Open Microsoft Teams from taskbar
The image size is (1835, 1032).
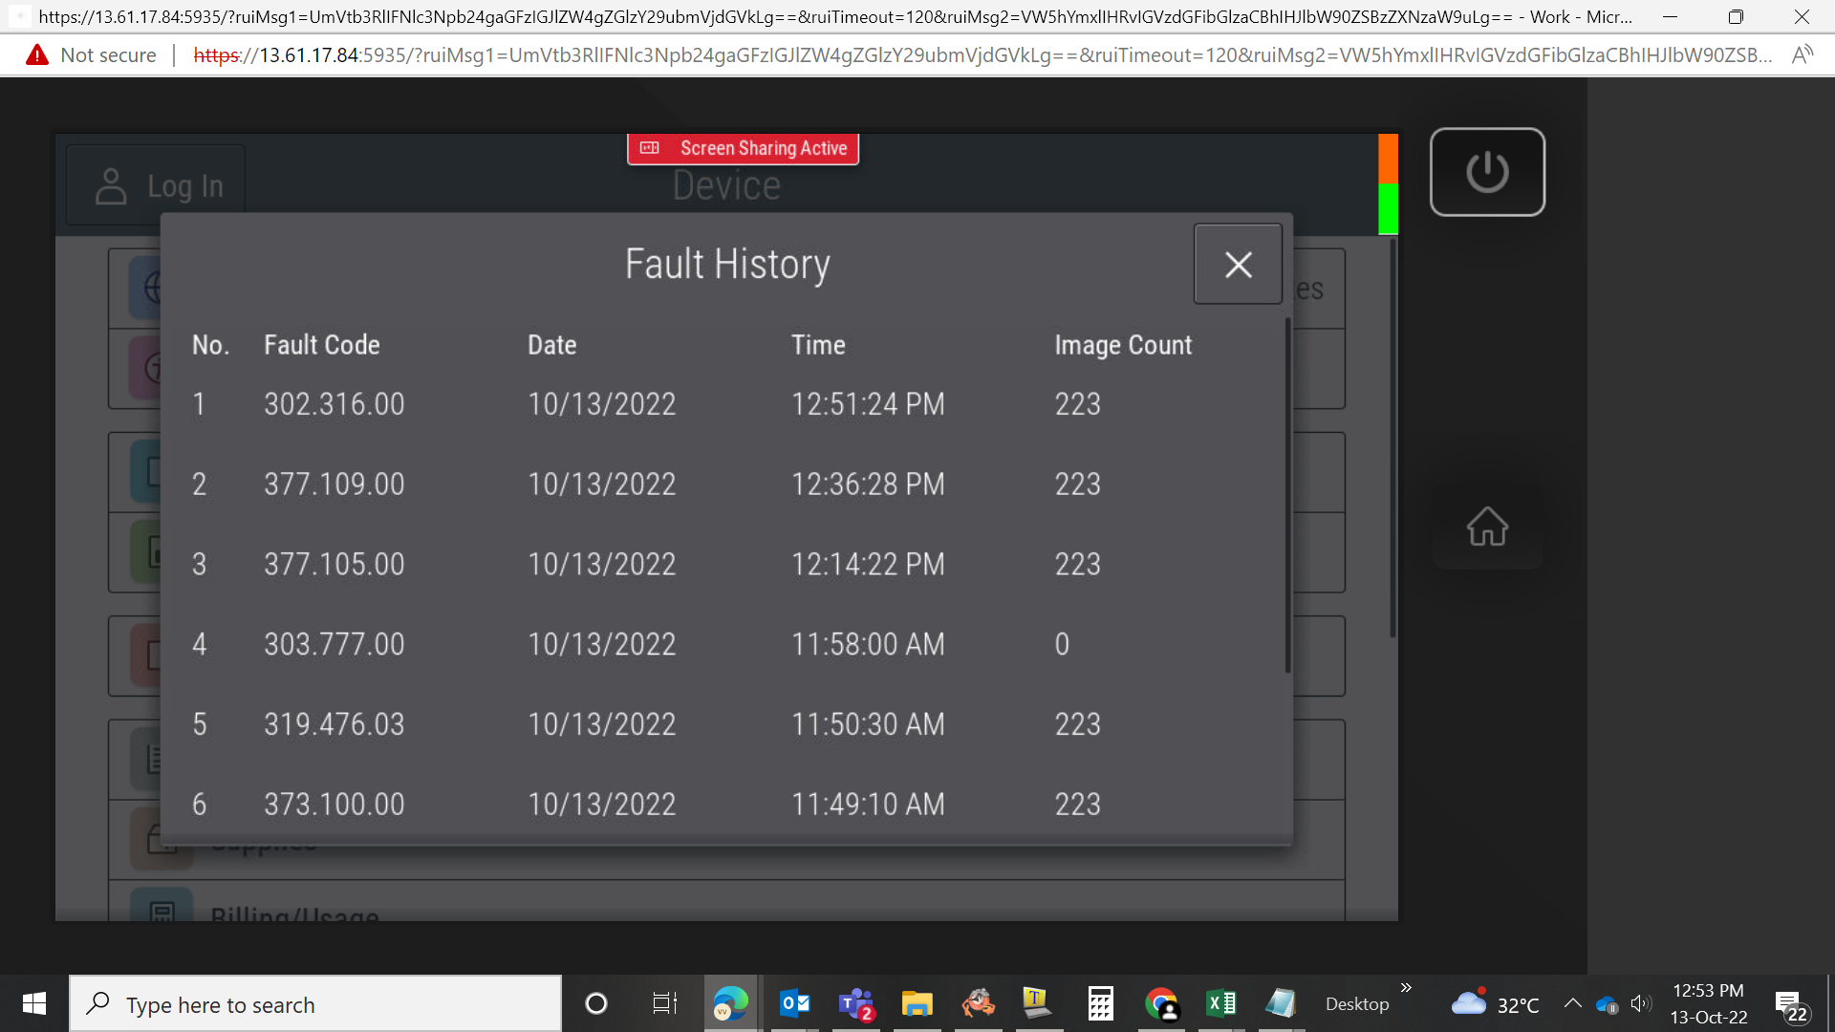[855, 1004]
